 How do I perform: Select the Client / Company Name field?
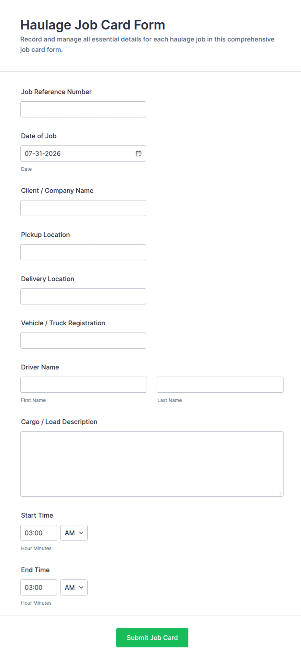pyautogui.click(x=83, y=208)
